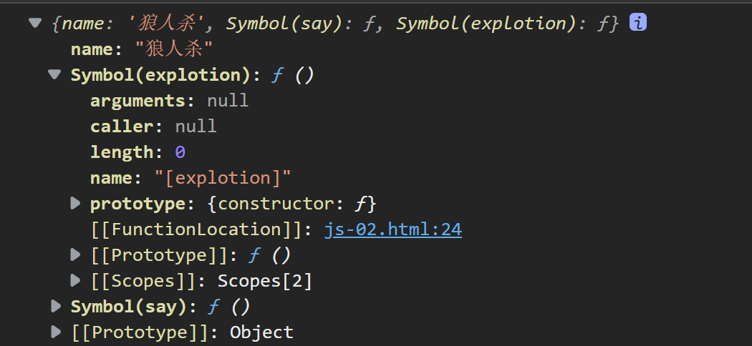Image resolution: width=752 pixels, height=346 pixels.
Task: Click the italic object preview summary text
Action: [x=335, y=24]
